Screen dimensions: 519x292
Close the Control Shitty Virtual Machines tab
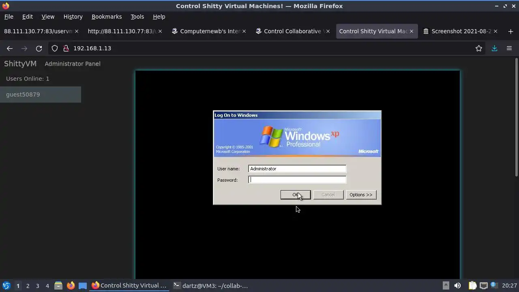pos(412,31)
